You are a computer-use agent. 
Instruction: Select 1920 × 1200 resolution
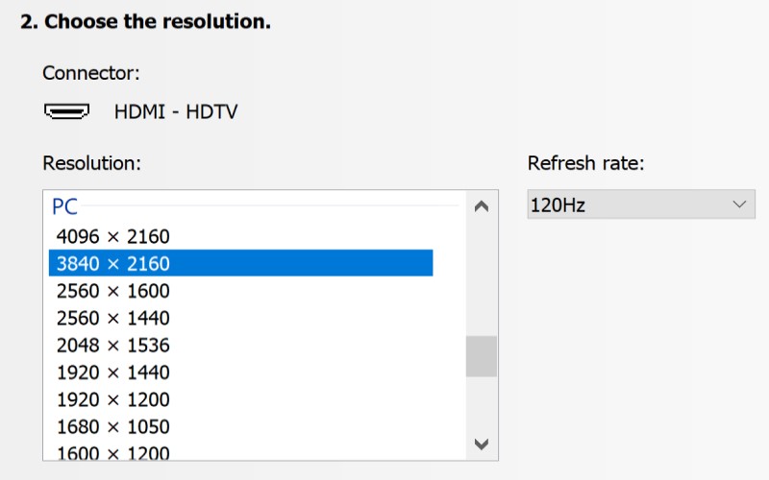[x=112, y=399]
